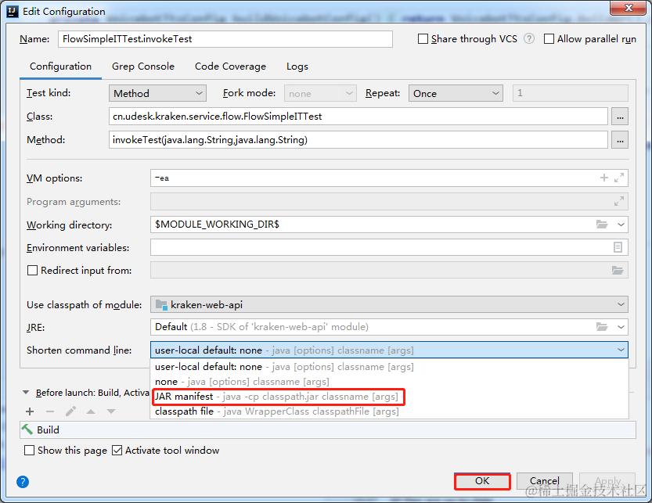The image size is (652, 503).
Task: Click the Method input field
Action: click(358, 140)
